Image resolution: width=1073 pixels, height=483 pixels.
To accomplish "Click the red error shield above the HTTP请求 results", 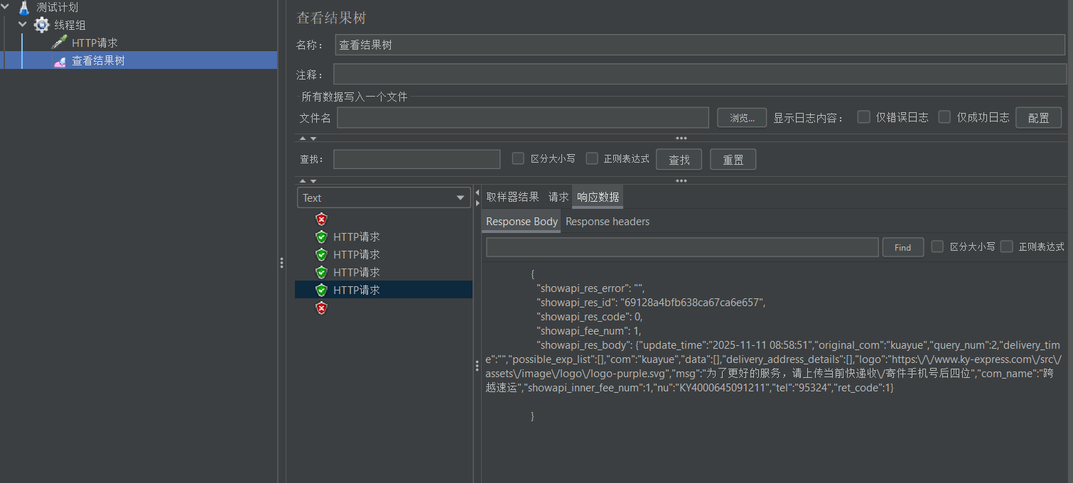I will [321, 219].
